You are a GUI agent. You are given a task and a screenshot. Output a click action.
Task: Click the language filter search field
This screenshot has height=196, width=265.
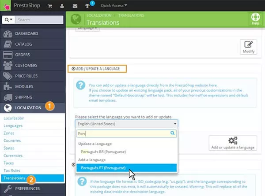click(x=126, y=133)
